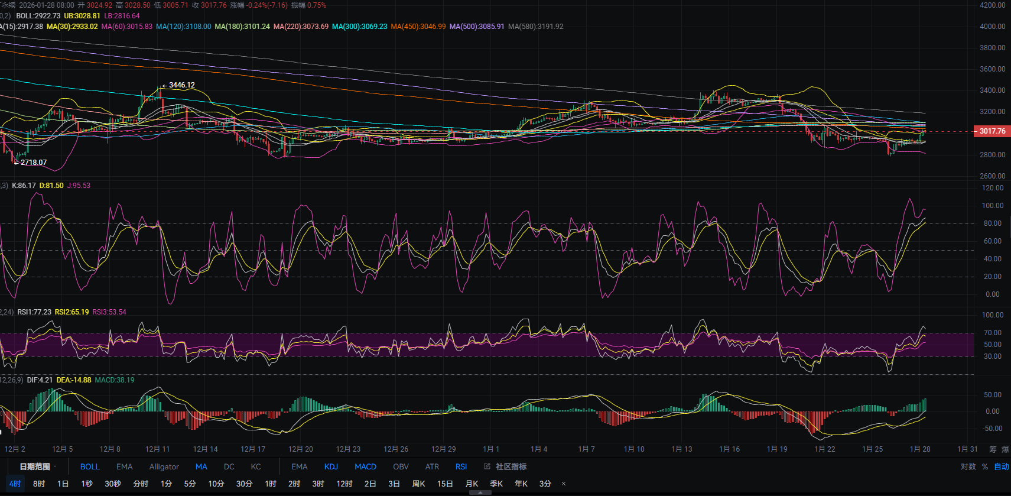Click the × icon after the 3分 timeframe
Viewport: 1011px width, 496px height.
click(564, 484)
